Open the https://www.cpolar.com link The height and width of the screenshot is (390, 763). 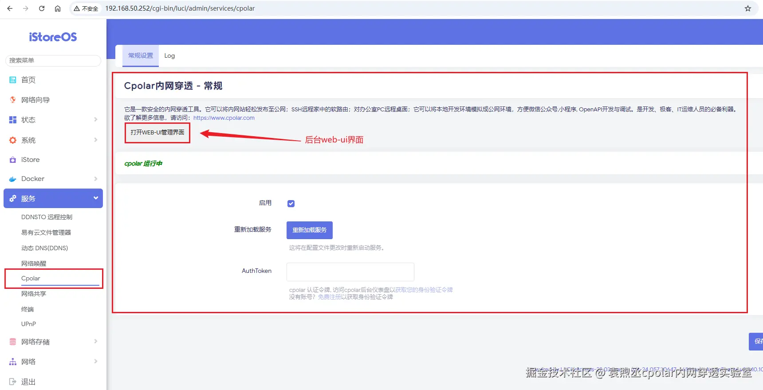tap(224, 118)
